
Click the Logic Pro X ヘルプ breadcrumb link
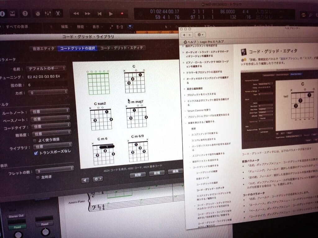click(x=211, y=42)
